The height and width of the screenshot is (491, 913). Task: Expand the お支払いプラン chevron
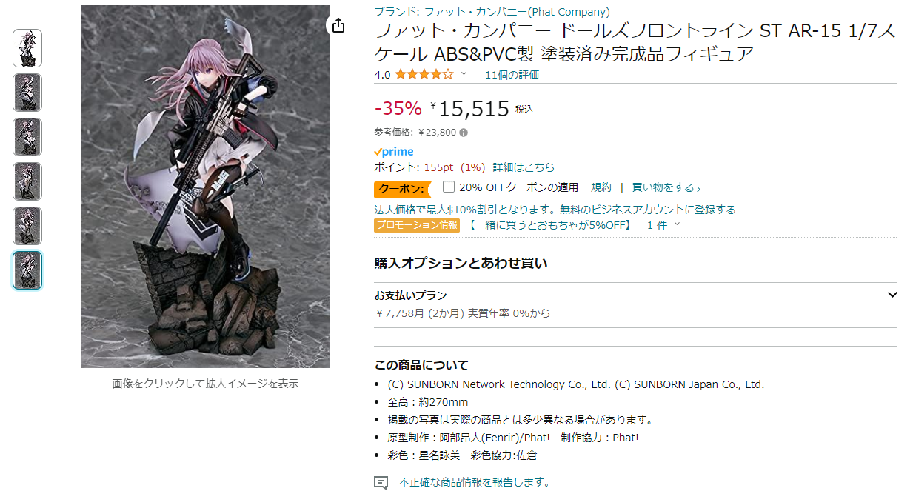(892, 295)
